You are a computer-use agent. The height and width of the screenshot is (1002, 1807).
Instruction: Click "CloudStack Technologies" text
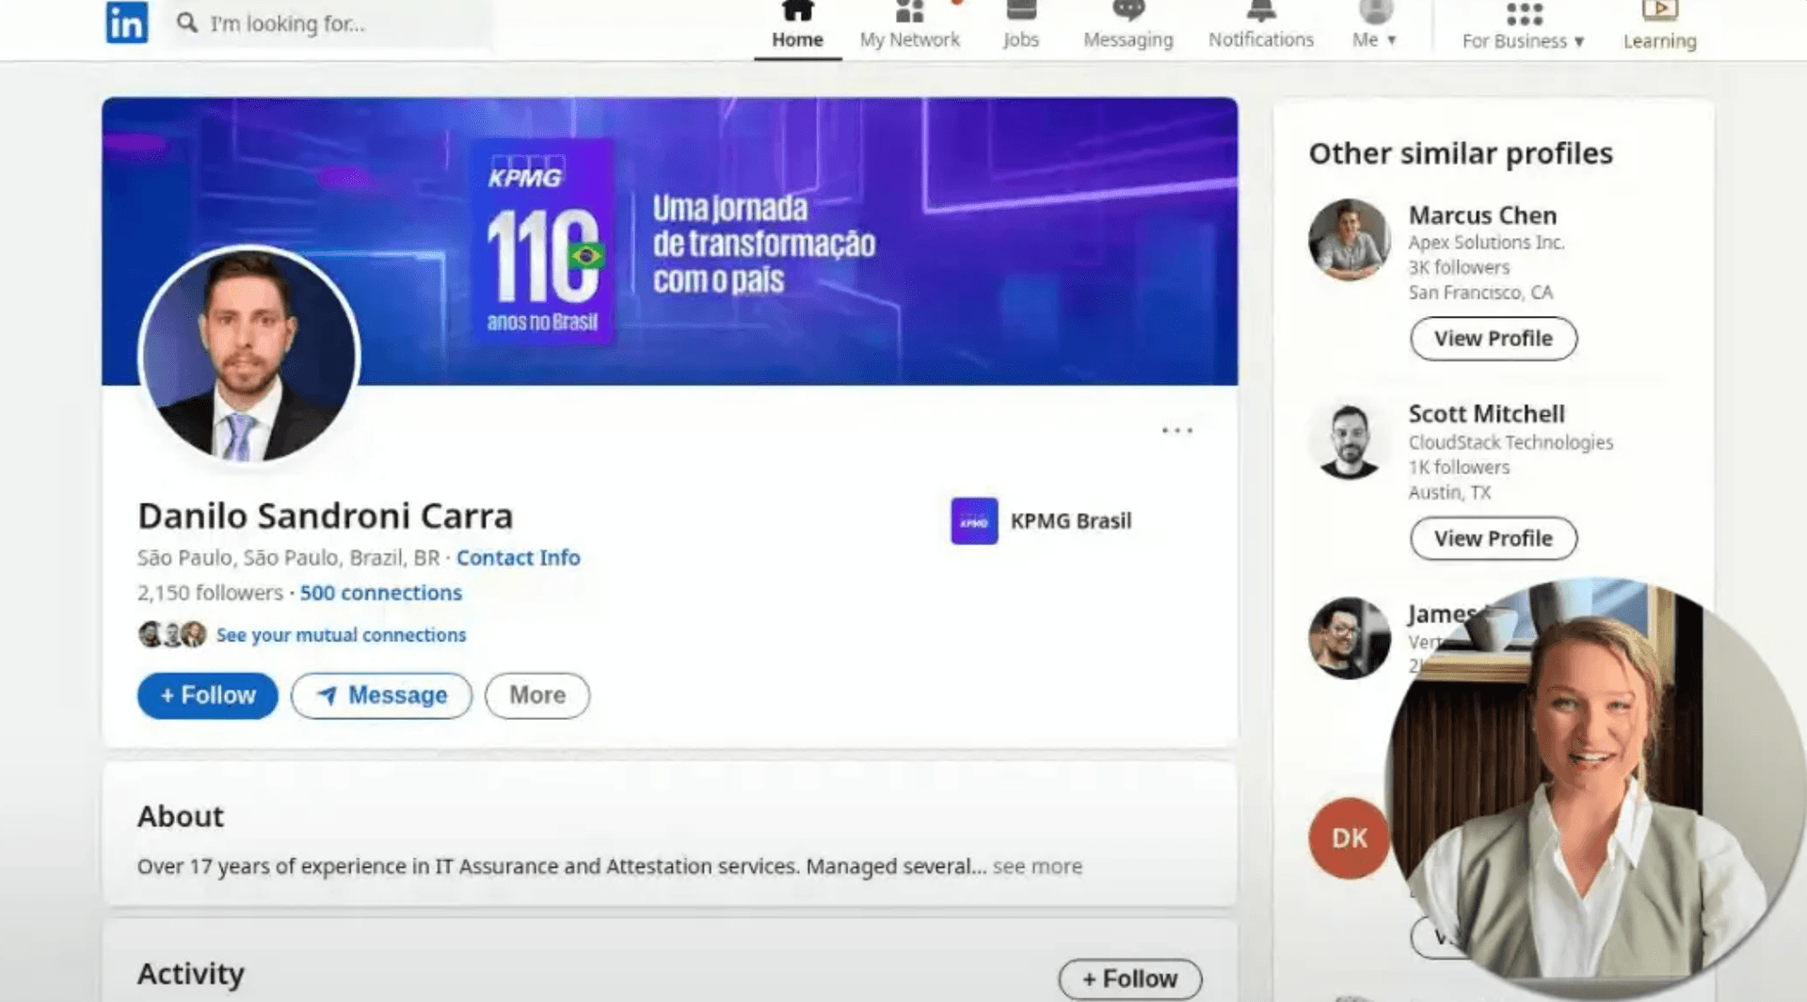(x=1511, y=442)
